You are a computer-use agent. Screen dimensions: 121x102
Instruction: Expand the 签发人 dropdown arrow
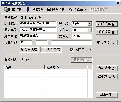coord(90,30)
